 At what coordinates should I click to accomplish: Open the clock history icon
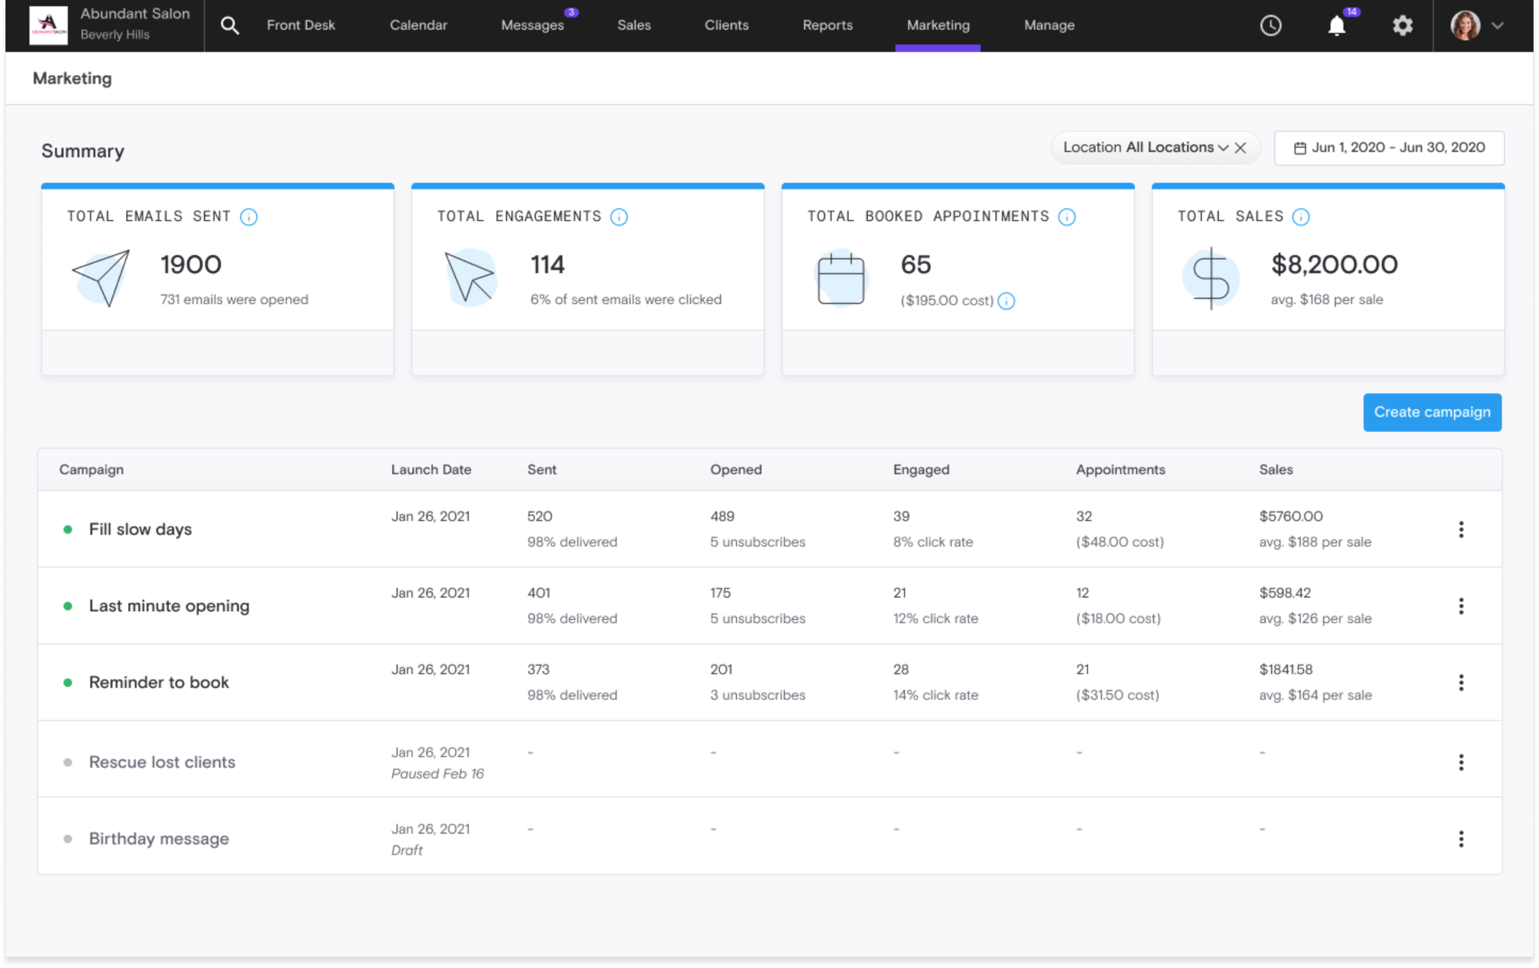click(x=1271, y=26)
